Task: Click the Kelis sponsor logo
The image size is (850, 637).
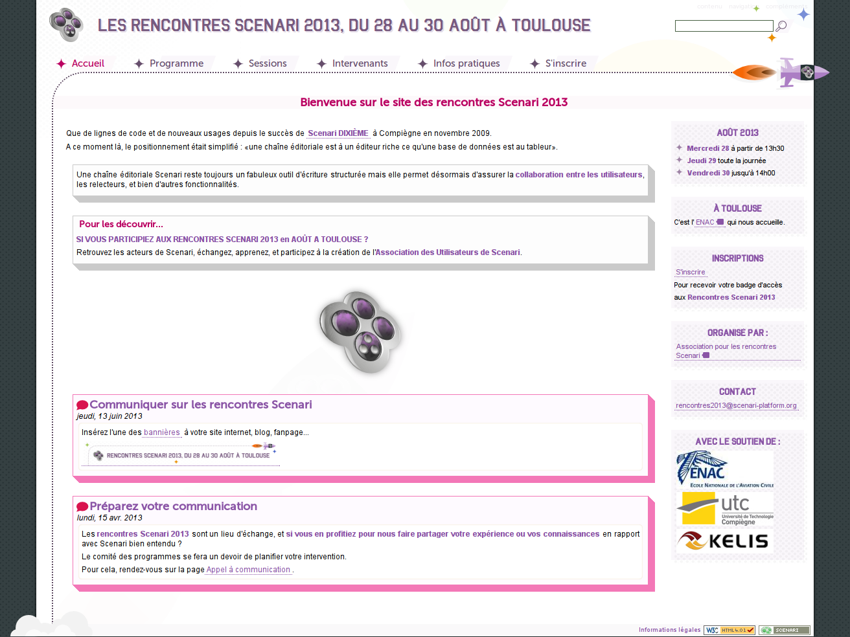Action: point(725,541)
